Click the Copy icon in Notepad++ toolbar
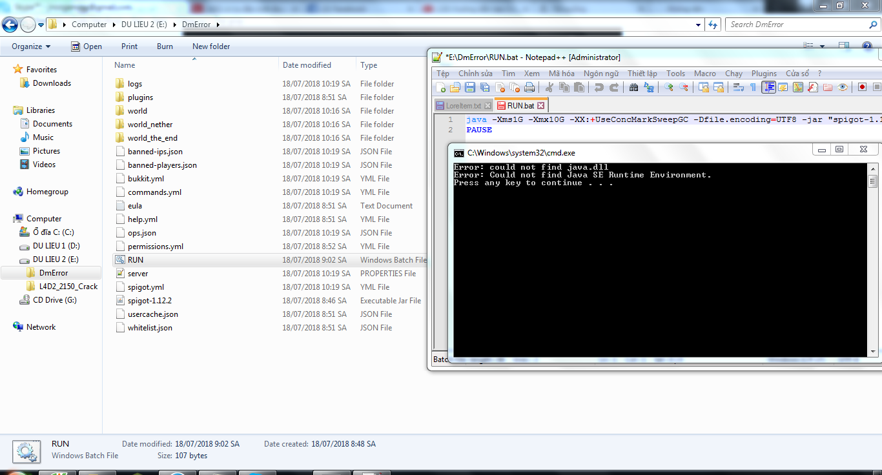Image resolution: width=882 pixels, height=475 pixels. pos(564,87)
